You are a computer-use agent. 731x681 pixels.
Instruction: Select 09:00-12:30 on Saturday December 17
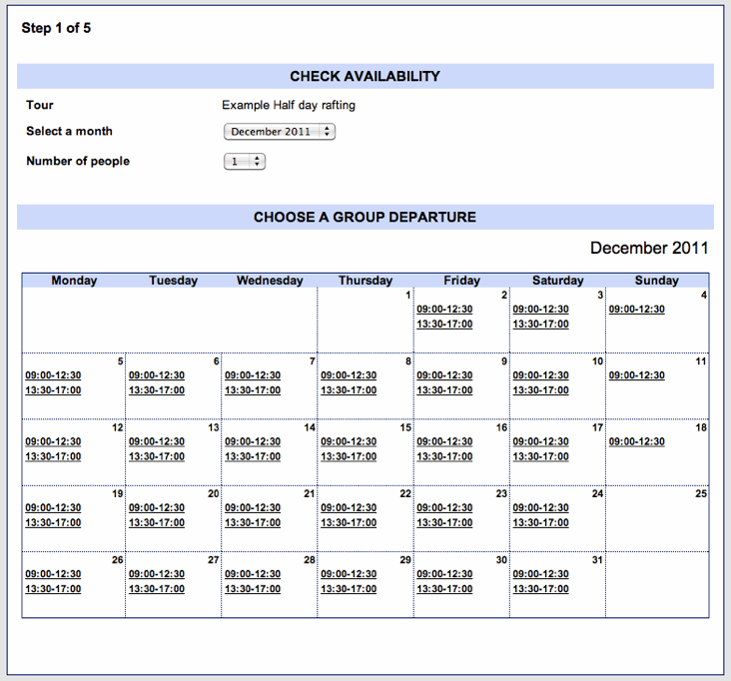pos(540,442)
